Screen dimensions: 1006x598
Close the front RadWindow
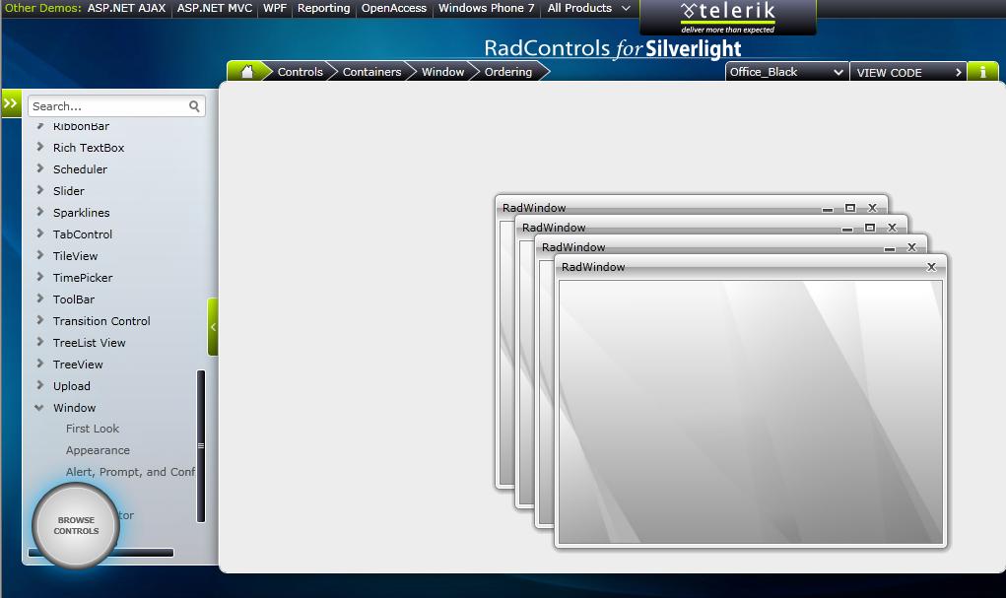pyautogui.click(x=931, y=267)
